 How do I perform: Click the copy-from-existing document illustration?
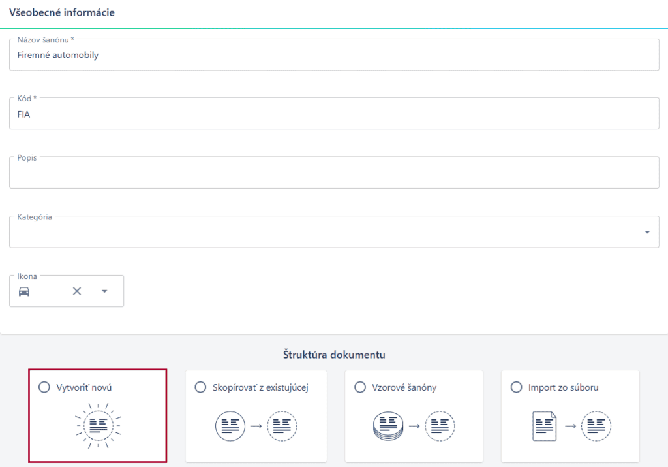(256, 426)
